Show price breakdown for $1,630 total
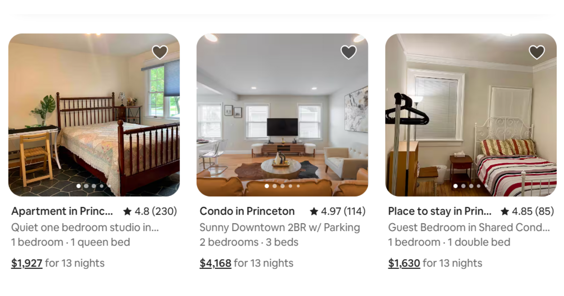Image resolution: width=564 pixels, height=296 pixels. [404, 263]
